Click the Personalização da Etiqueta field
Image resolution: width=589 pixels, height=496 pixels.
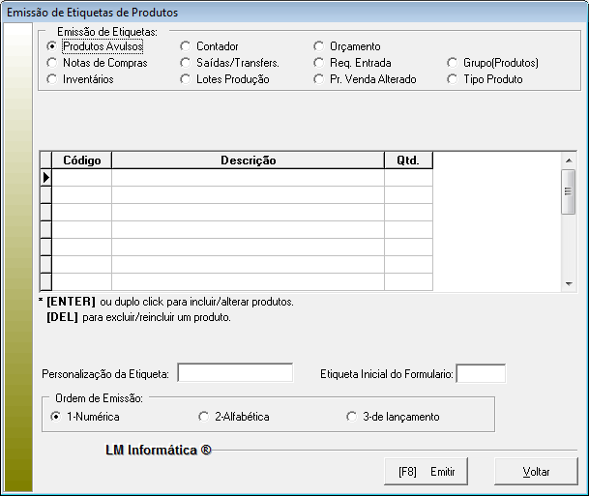click(x=235, y=373)
